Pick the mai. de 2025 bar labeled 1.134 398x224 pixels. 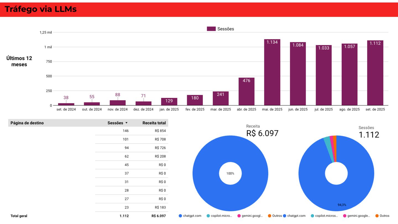pyautogui.click(x=272, y=72)
